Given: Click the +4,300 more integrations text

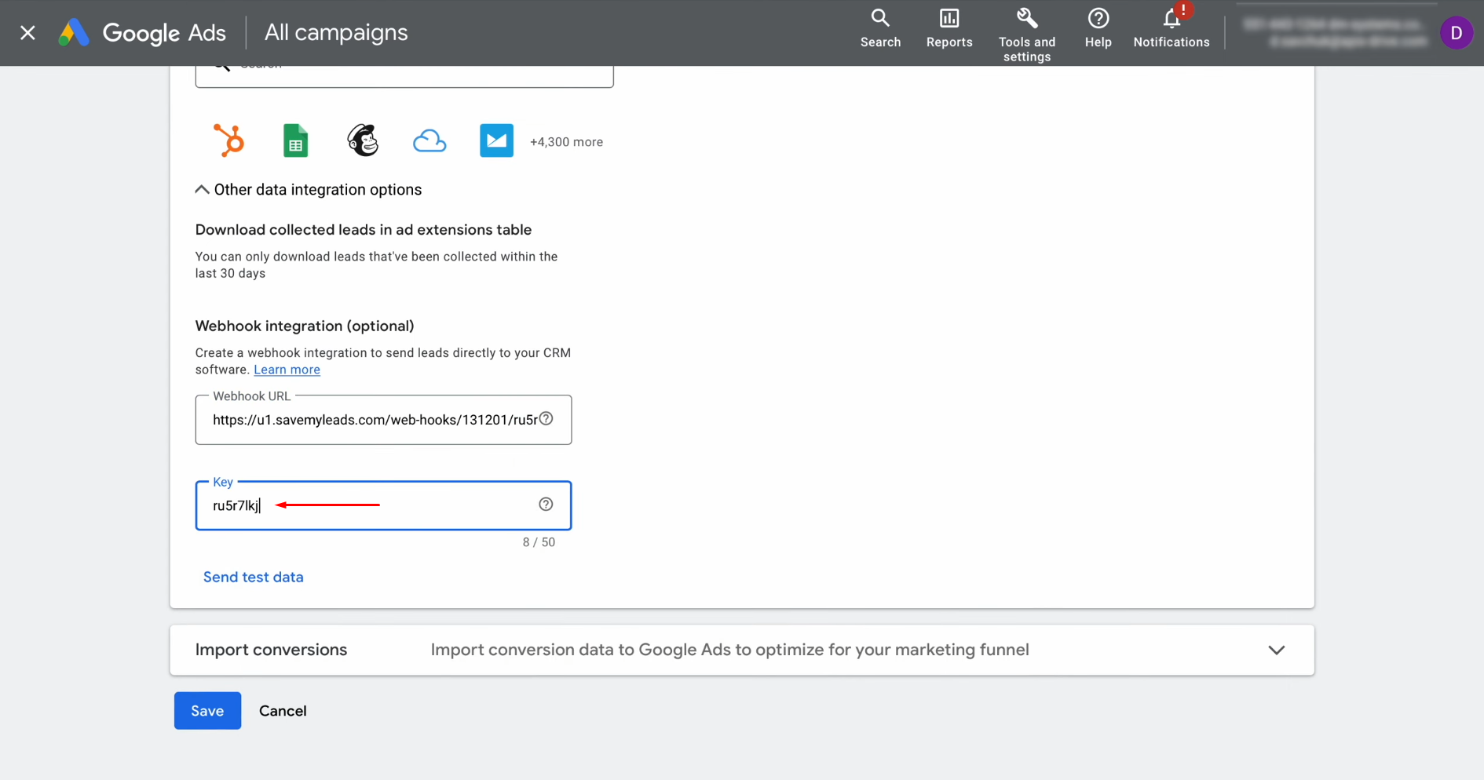Looking at the screenshot, I should pyautogui.click(x=566, y=142).
